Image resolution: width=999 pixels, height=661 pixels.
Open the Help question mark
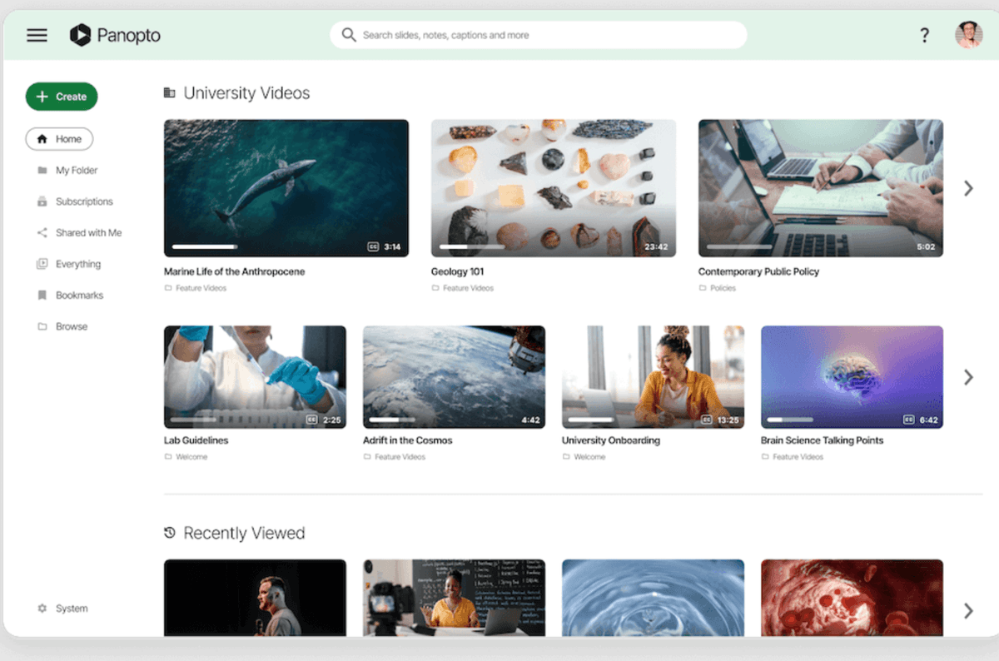[924, 35]
